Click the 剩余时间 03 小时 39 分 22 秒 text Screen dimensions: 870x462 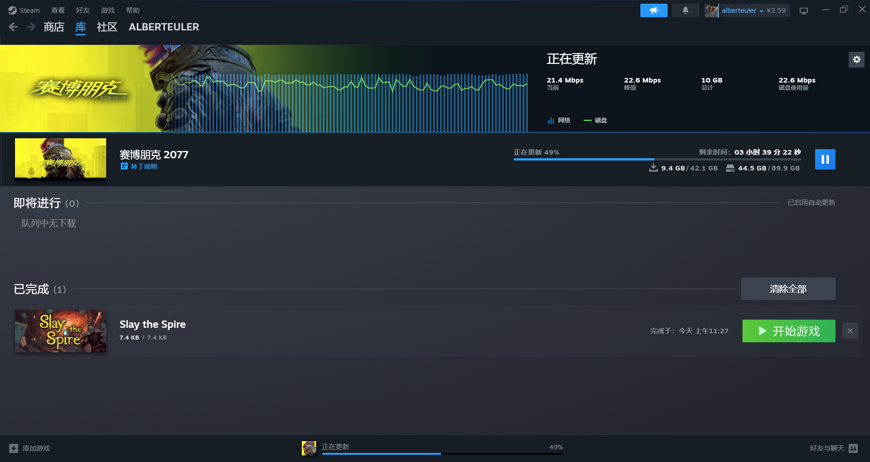(x=750, y=152)
